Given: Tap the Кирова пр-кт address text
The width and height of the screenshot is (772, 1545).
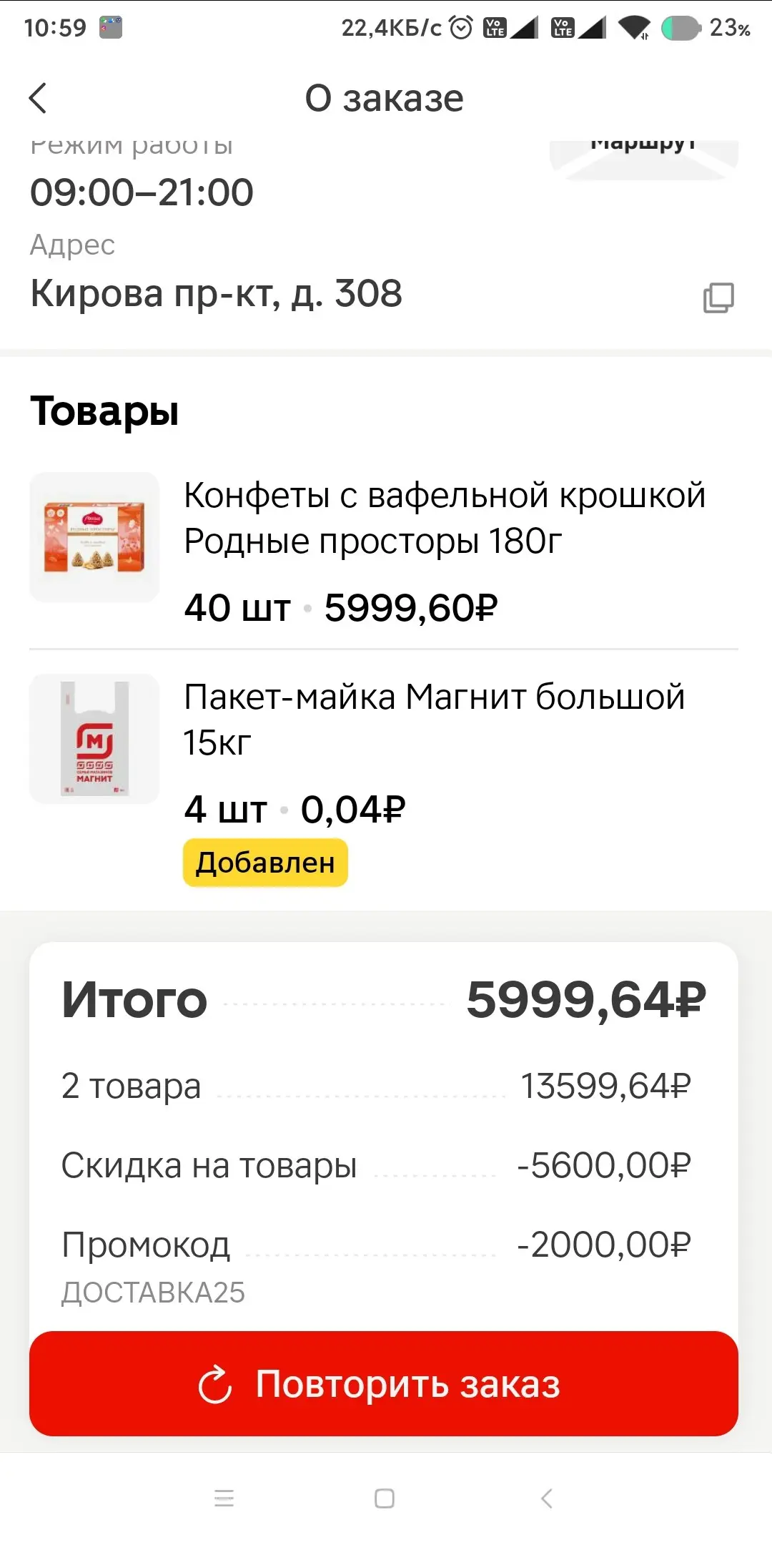Looking at the screenshot, I should click(216, 293).
